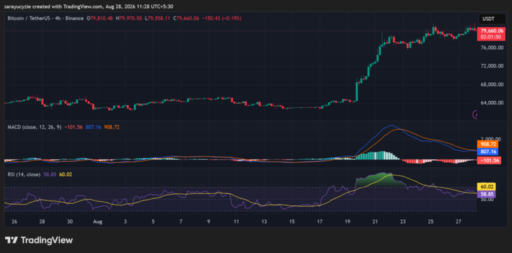This screenshot has height=253, width=512.
Task: Click the close value C79,660.06
Action: pos(186,18)
